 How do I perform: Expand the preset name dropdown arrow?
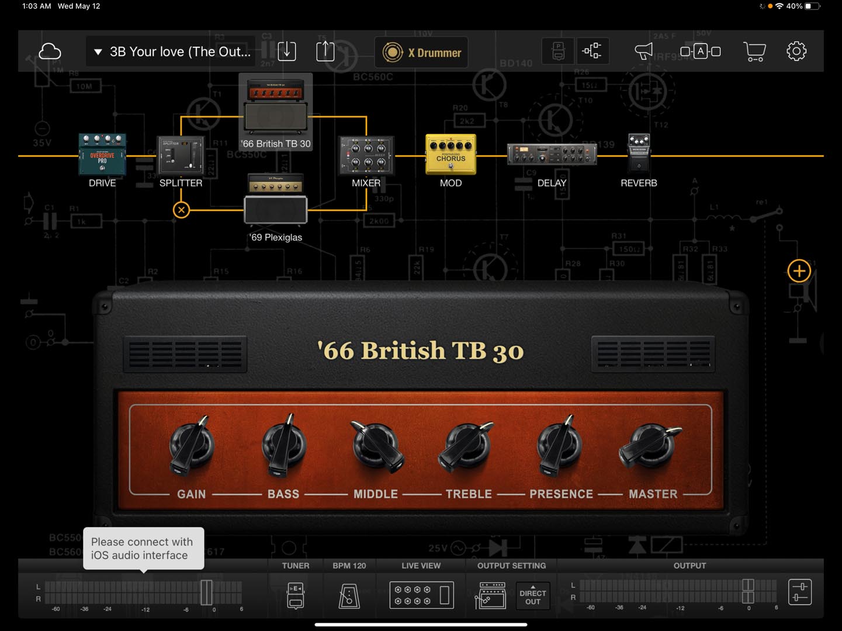[x=98, y=51]
